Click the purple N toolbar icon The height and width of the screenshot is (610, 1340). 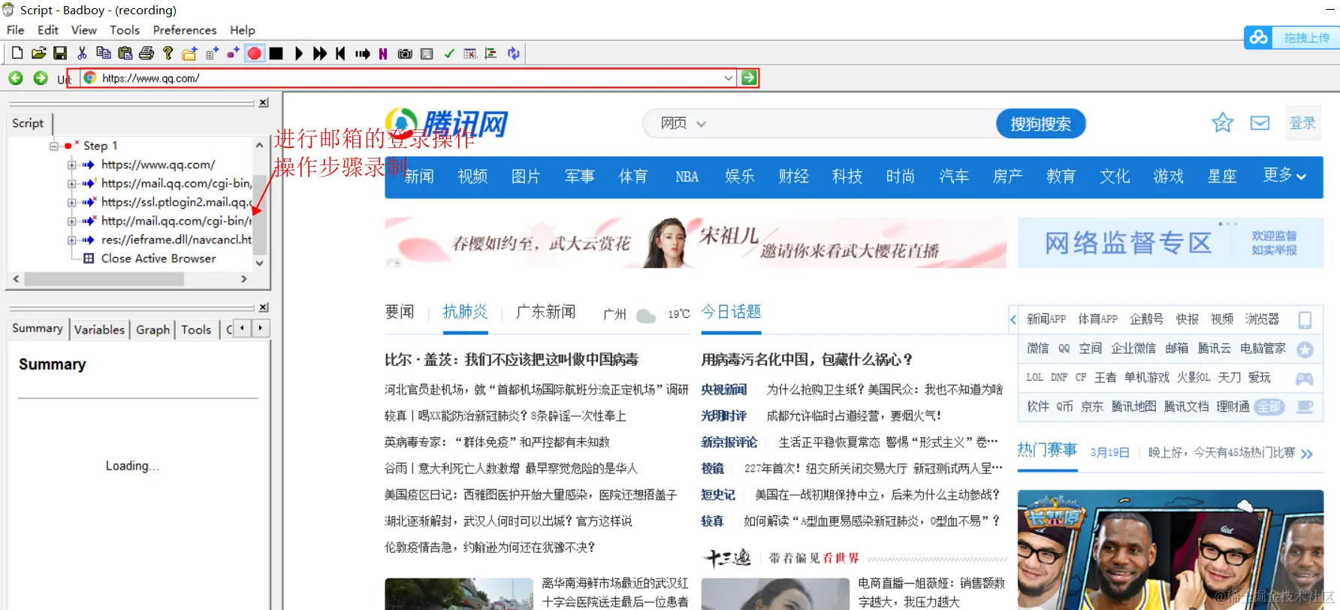(383, 53)
